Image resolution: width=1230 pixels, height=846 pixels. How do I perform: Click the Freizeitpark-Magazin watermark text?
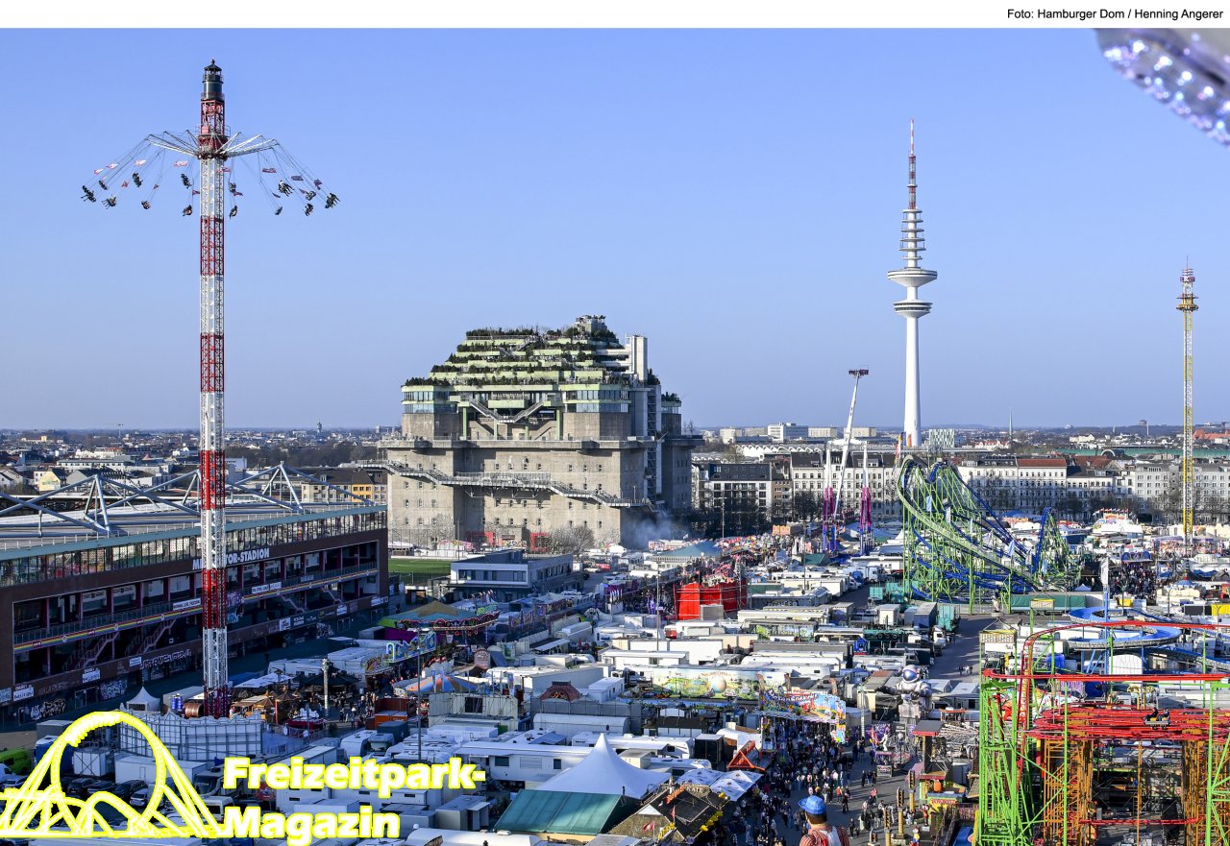point(351,797)
